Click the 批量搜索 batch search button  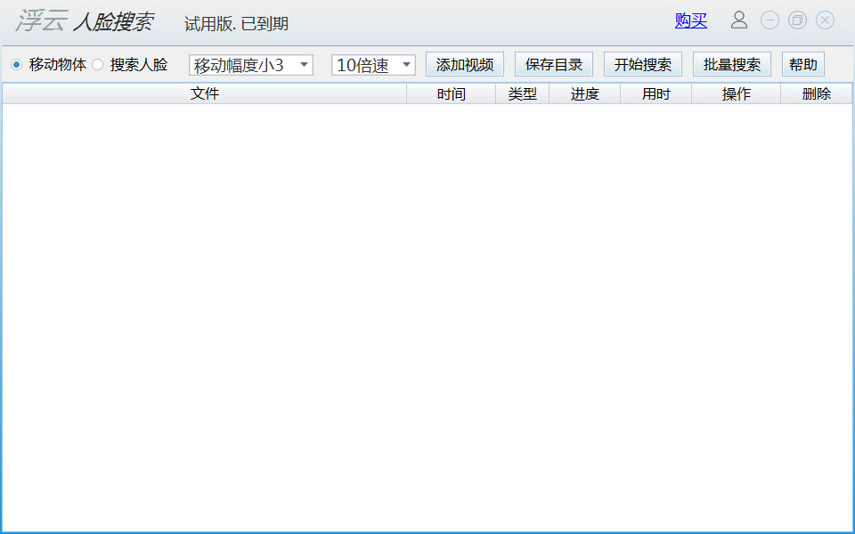tap(732, 65)
